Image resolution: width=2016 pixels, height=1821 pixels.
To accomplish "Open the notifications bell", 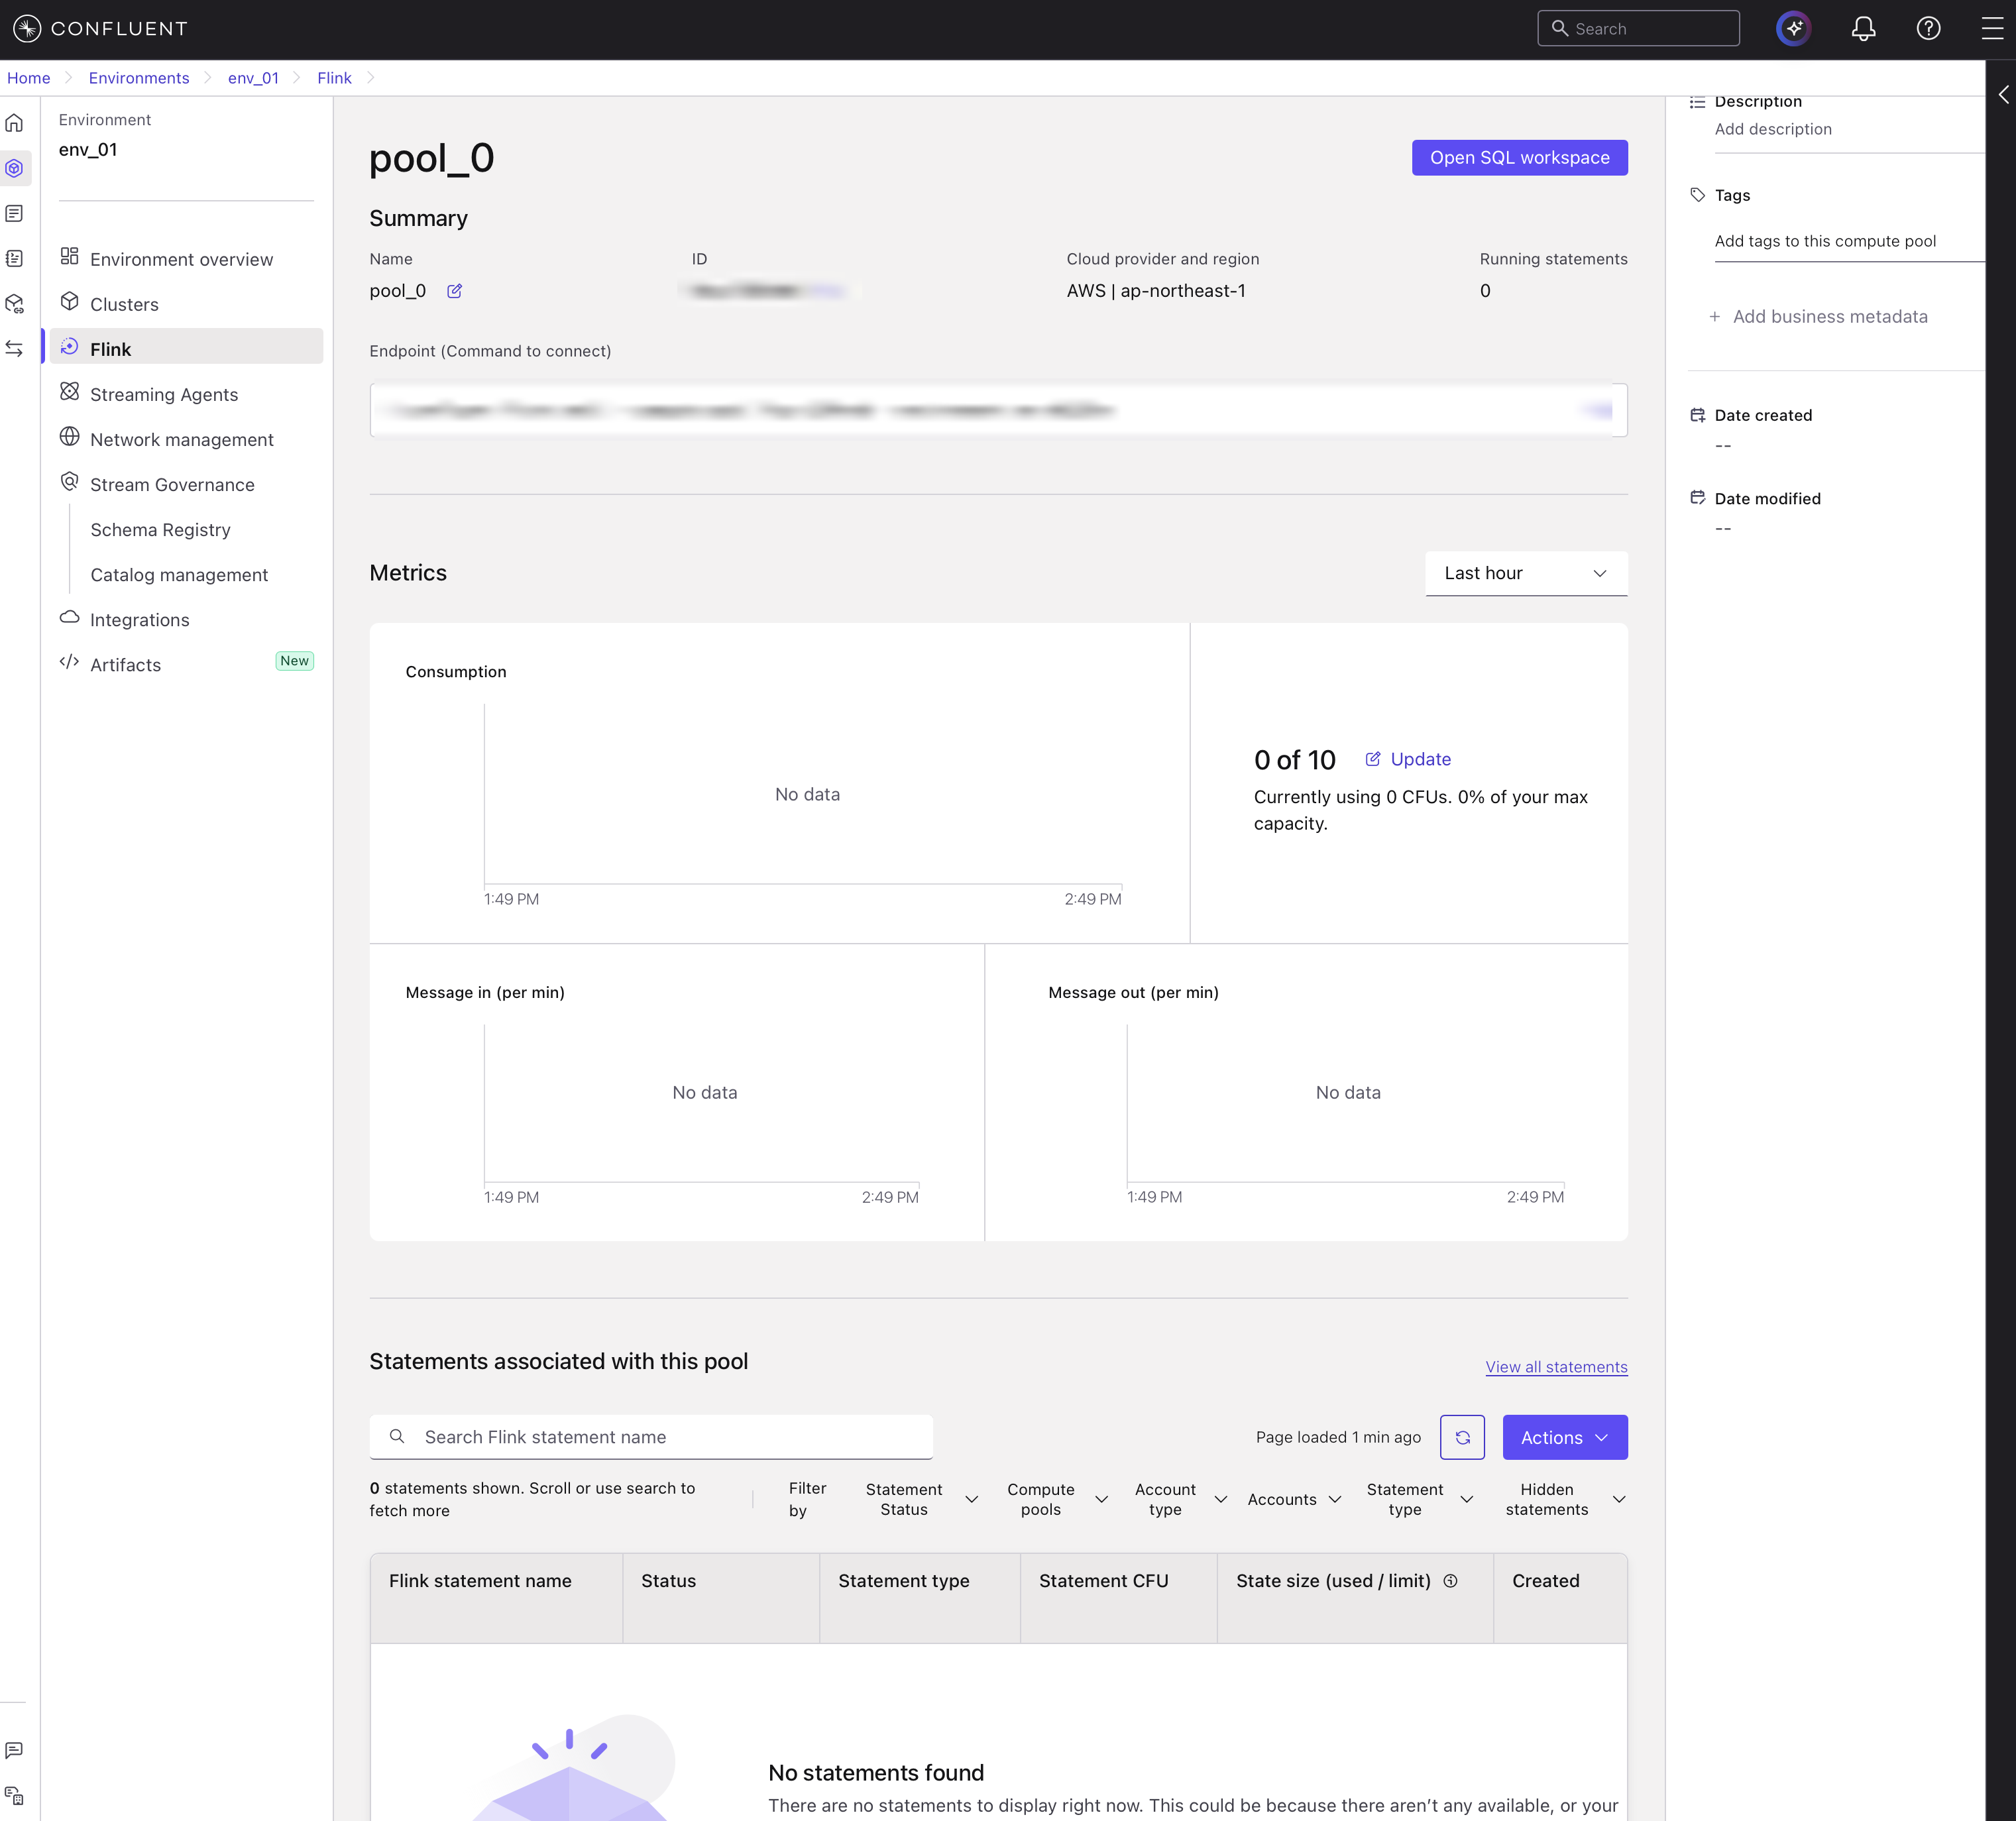I will (1863, 28).
